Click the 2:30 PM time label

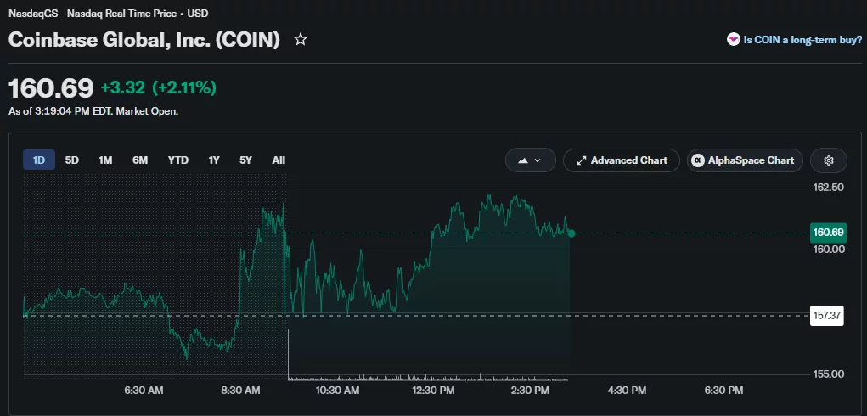pos(531,391)
